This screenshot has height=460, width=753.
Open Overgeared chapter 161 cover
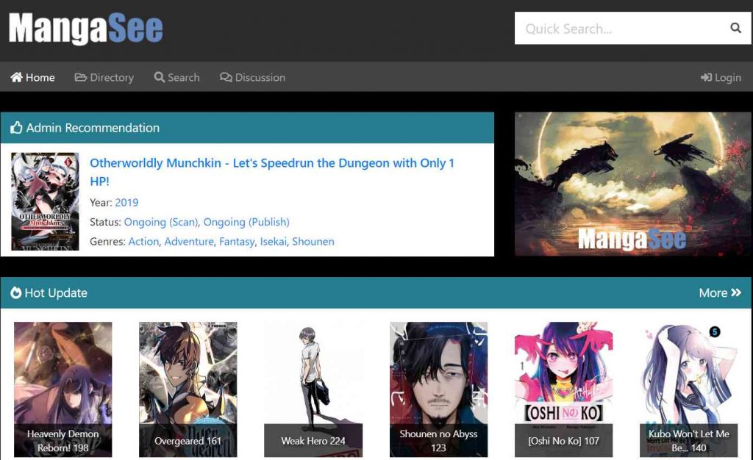pos(188,389)
